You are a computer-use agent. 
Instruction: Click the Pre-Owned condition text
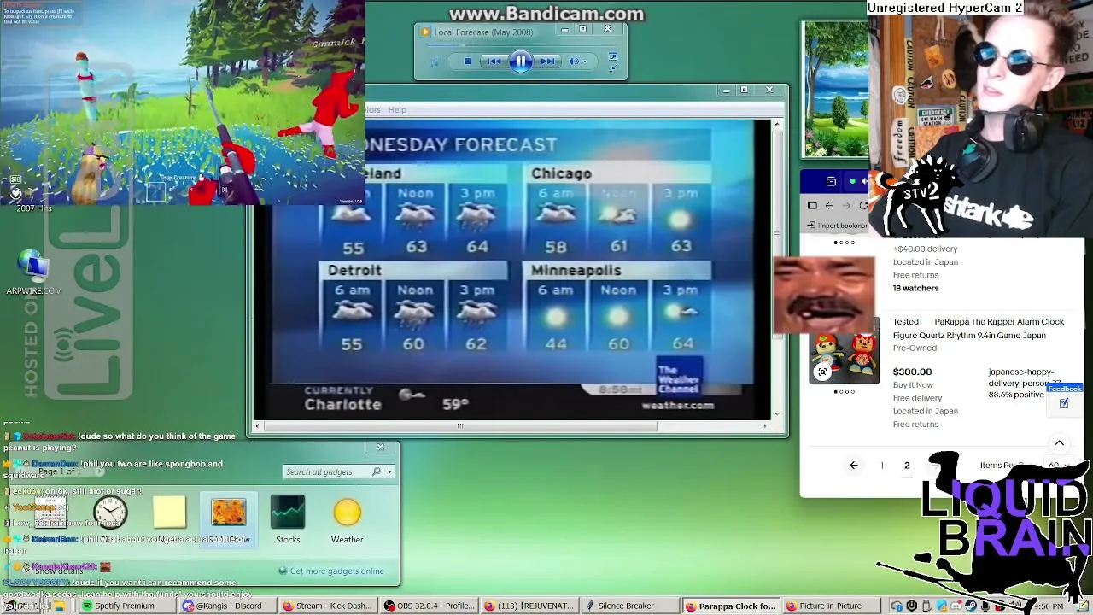click(915, 348)
